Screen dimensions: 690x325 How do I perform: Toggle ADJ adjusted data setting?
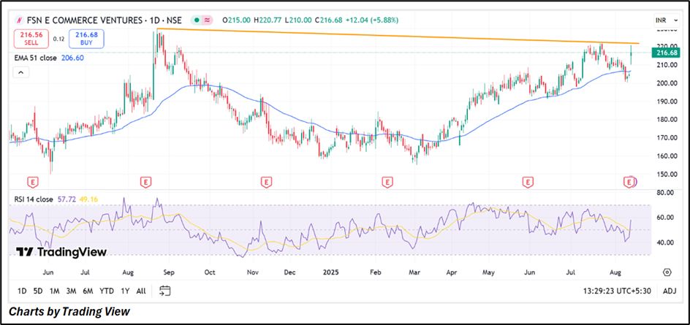[x=668, y=291]
